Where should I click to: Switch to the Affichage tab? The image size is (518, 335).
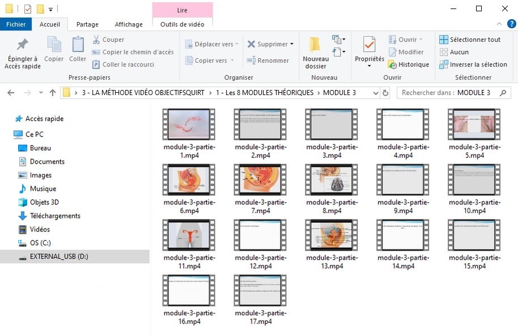tap(129, 24)
